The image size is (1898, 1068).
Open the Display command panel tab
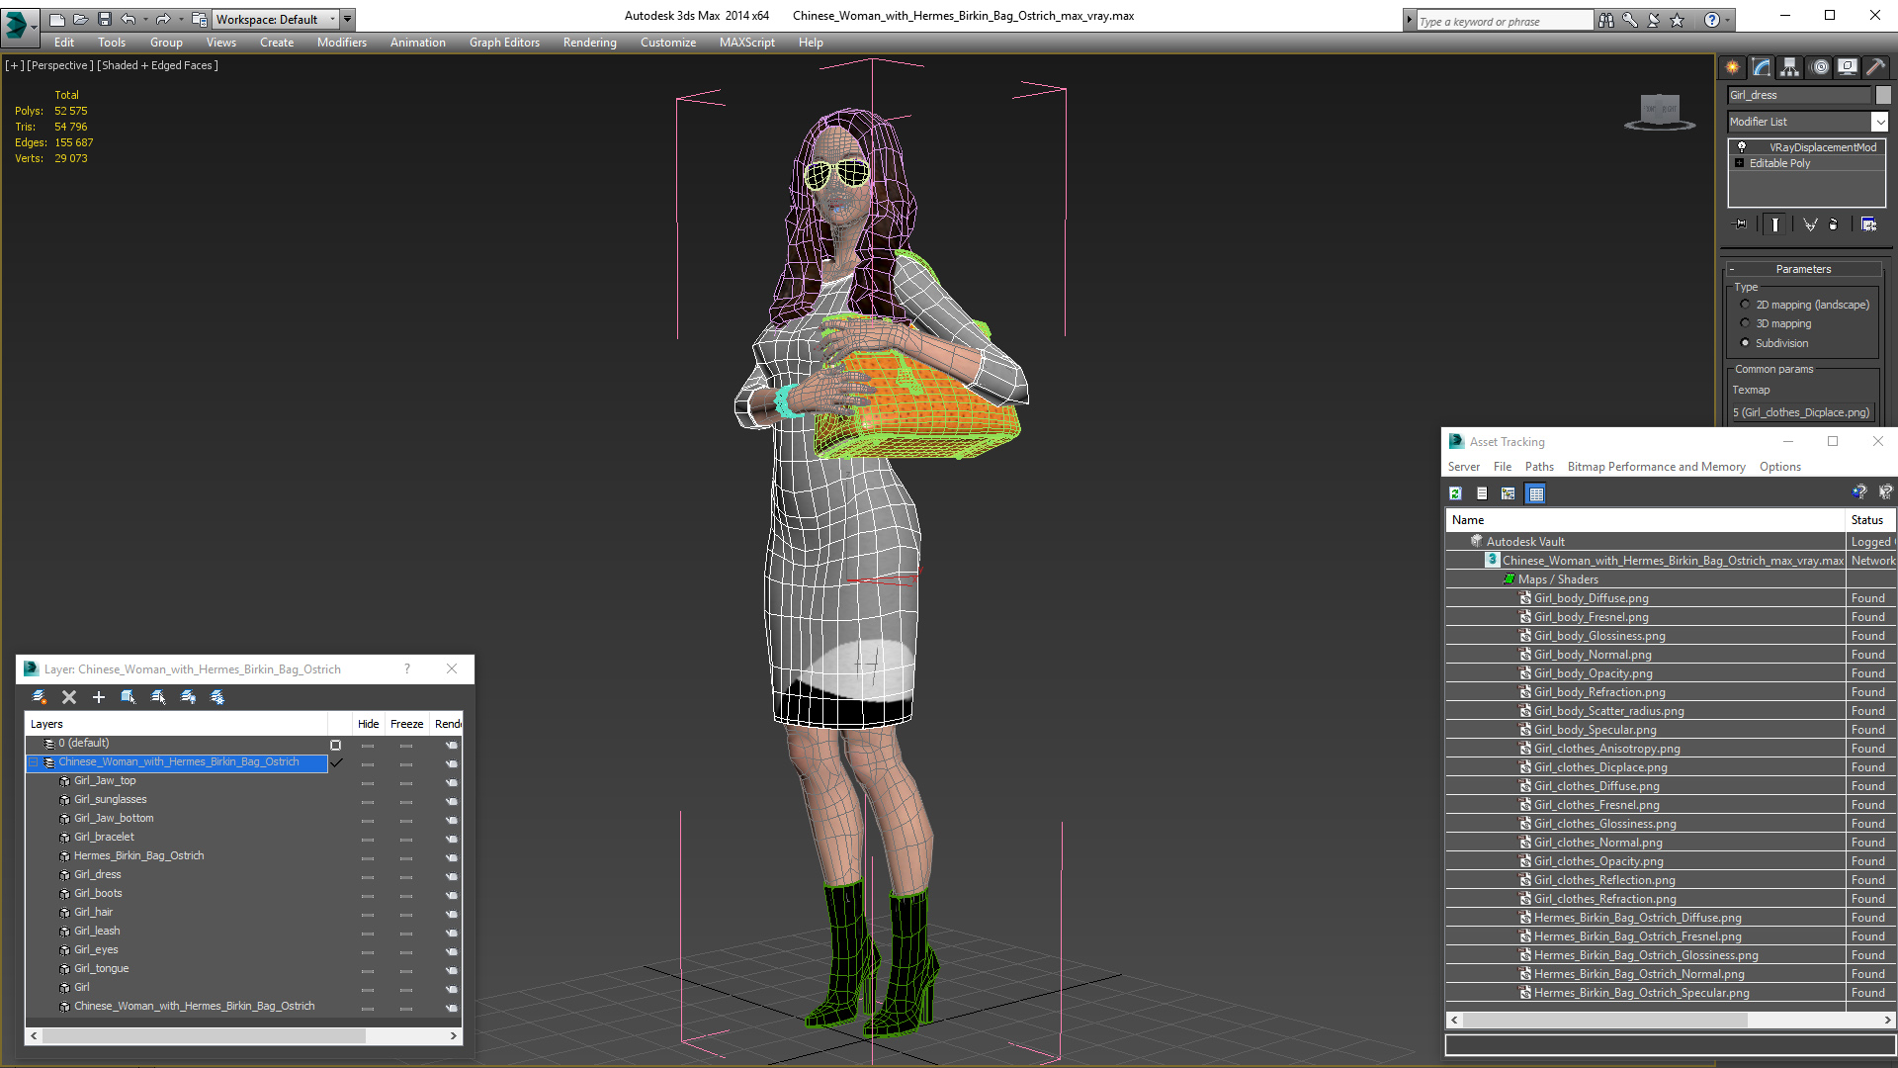pyautogui.click(x=1848, y=67)
